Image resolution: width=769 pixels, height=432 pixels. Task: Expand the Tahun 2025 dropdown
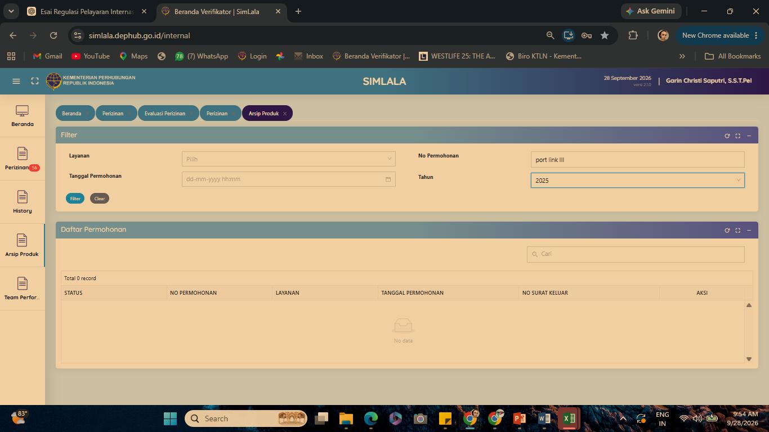point(637,180)
